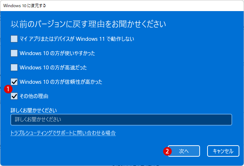Uncheck the Windows 10 の方が信頼性が高かった checkbox
This screenshot has width=244, height=166.
tap(14, 82)
